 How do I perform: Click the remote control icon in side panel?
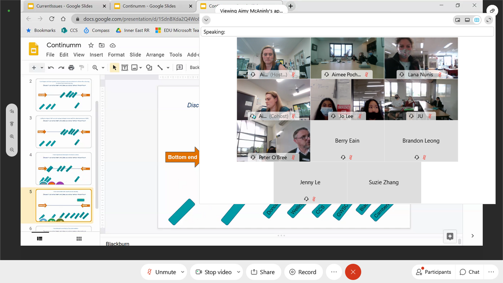point(12,124)
